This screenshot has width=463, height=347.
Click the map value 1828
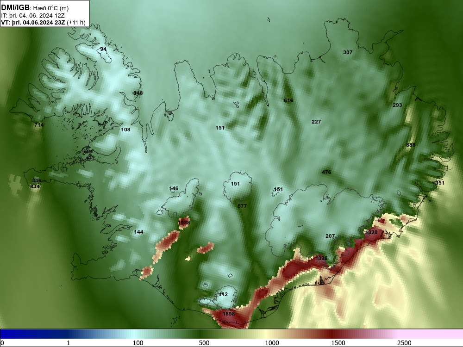371,232
